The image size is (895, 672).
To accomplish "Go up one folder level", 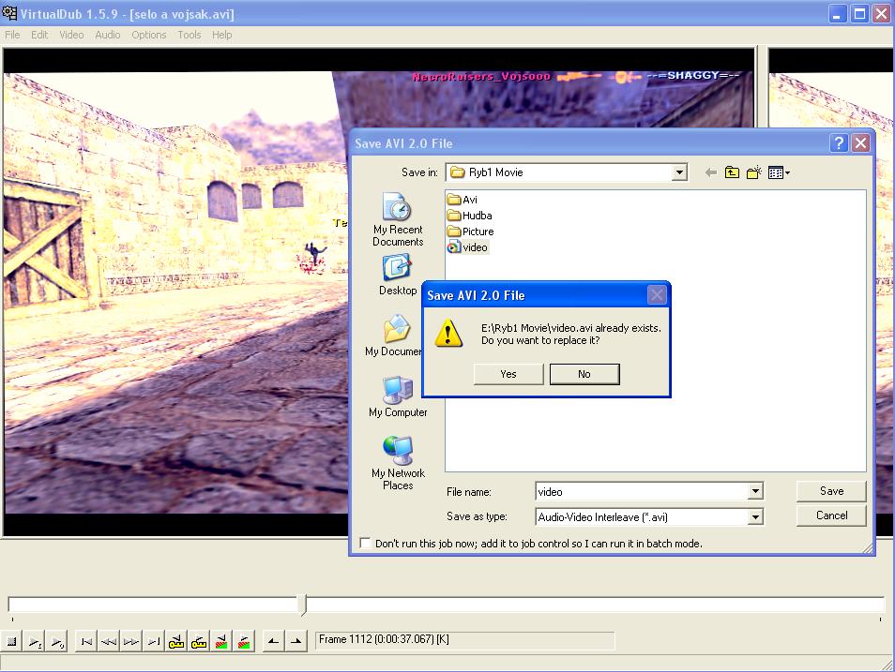I will point(732,172).
